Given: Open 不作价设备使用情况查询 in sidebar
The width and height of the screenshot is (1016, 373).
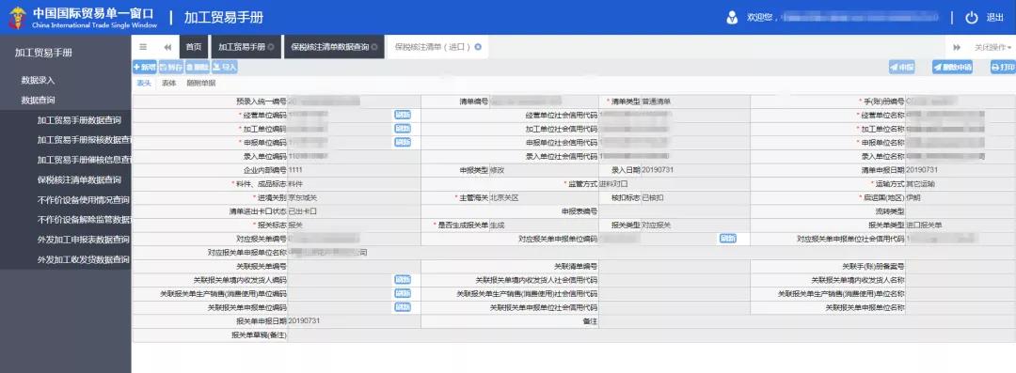Looking at the screenshot, I should (84, 200).
